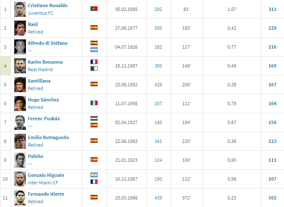
Task: Click the France flag in Karim Benzema's row
Action: 94,62
